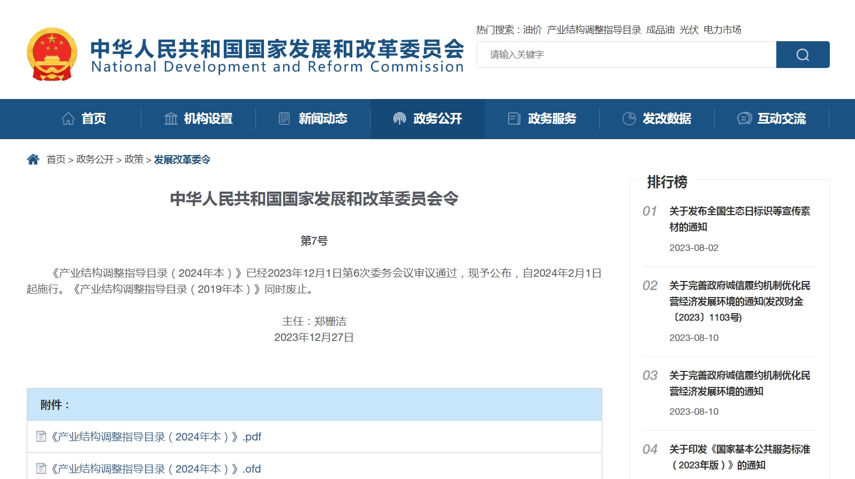Click the national emblem logo
Screen dimensions: 855x479
(52, 54)
